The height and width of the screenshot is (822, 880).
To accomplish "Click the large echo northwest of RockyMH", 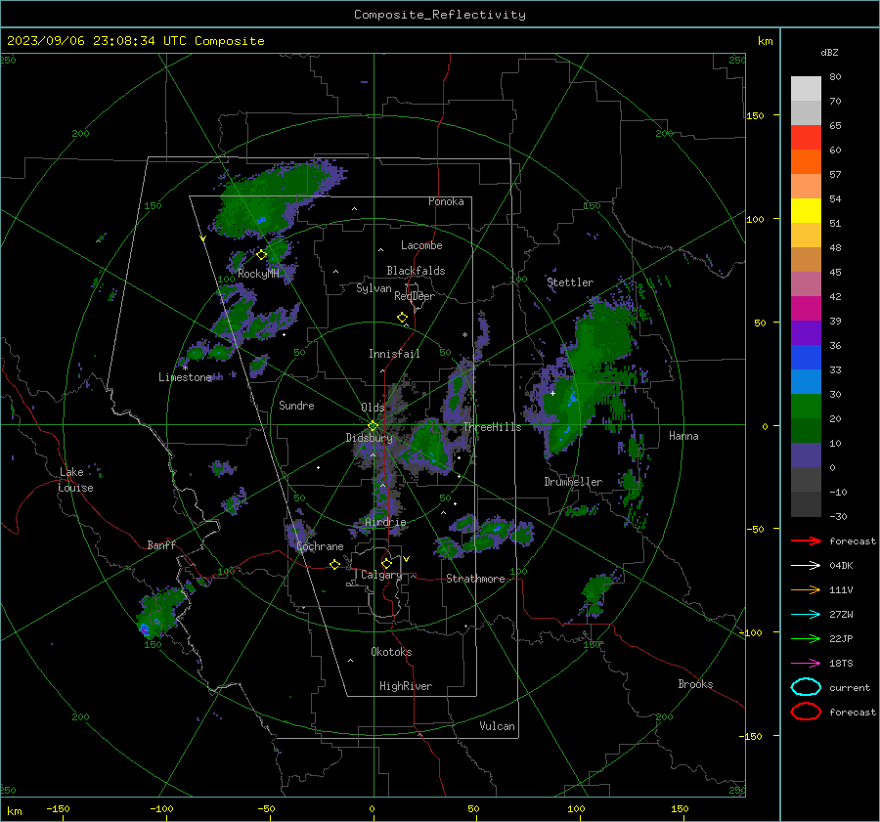I will click(268, 199).
